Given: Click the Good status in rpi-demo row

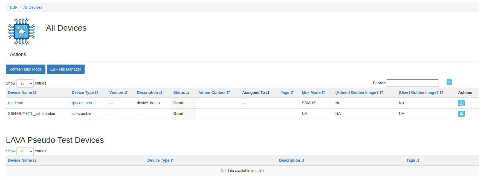Looking at the screenshot, I should [x=178, y=103].
